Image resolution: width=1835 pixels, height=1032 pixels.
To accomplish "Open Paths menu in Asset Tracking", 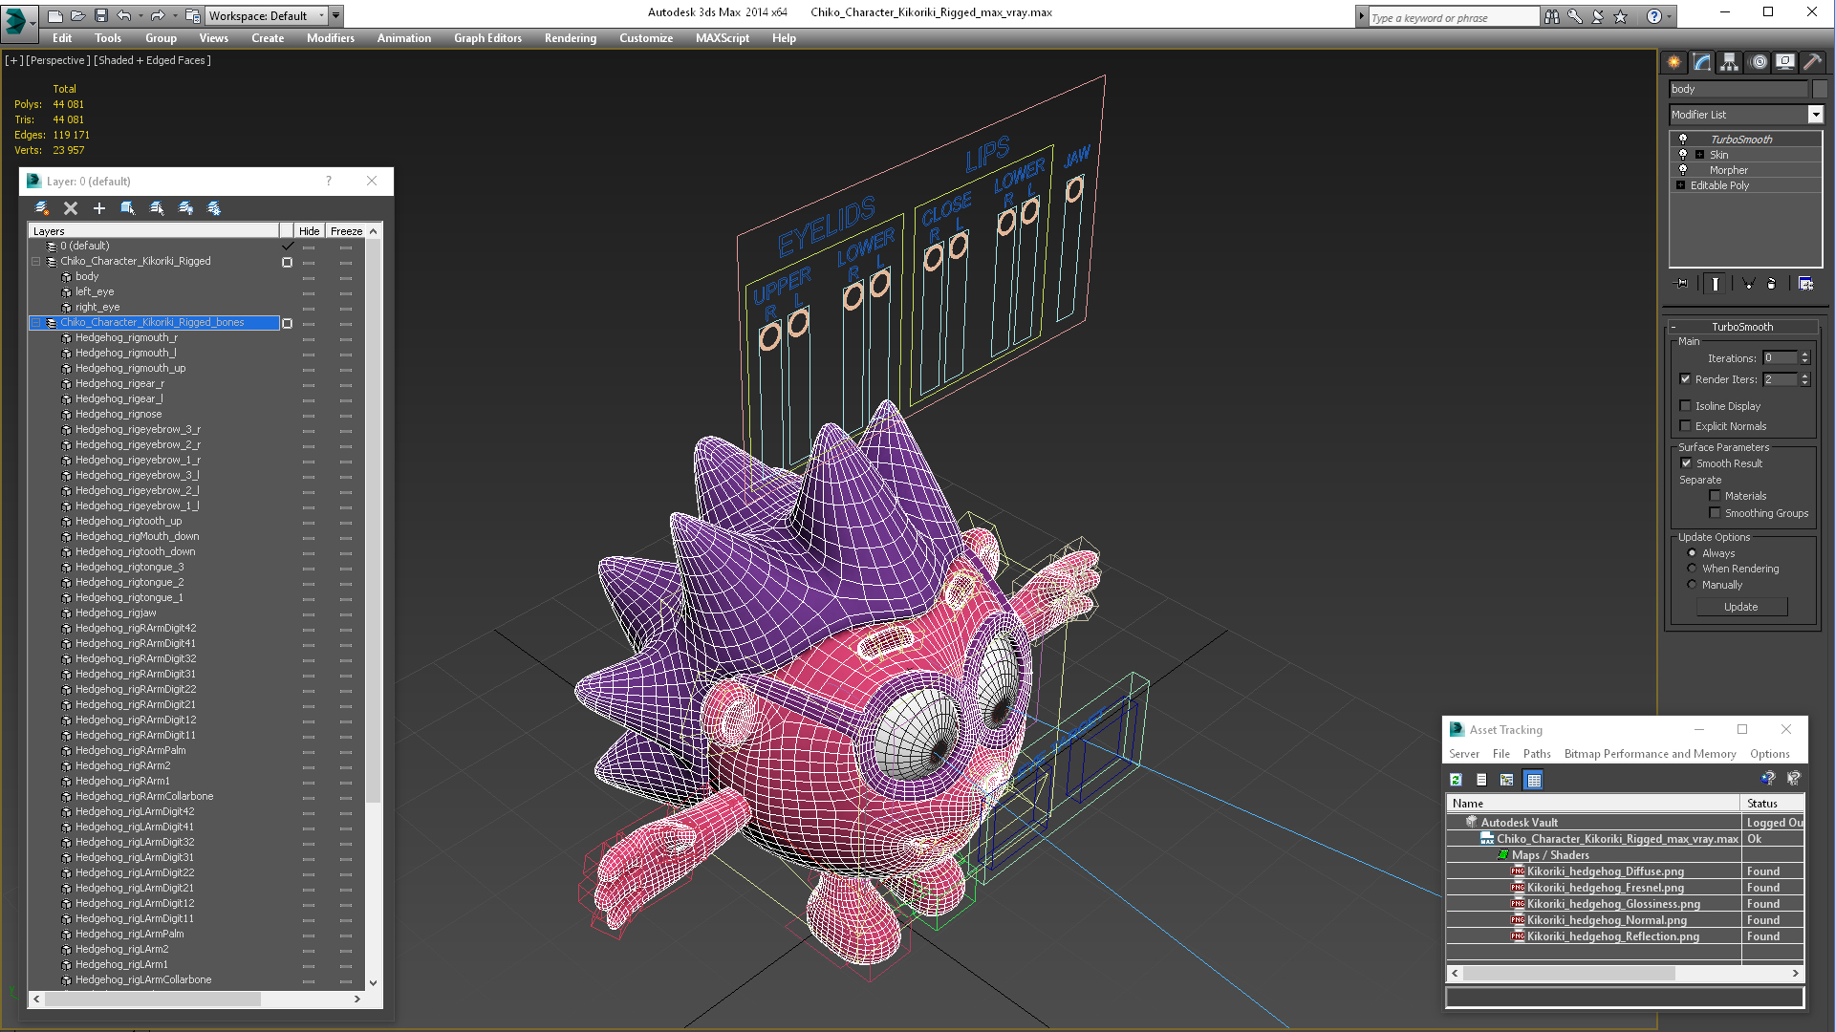I will (x=1537, y=754).
